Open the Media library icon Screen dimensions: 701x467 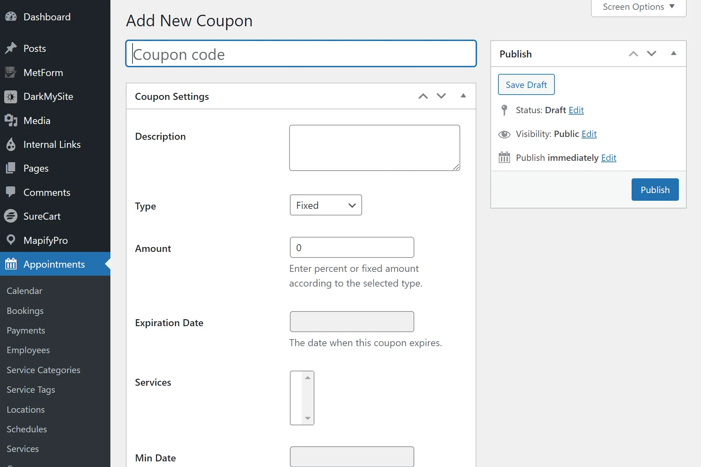point(11,121)
